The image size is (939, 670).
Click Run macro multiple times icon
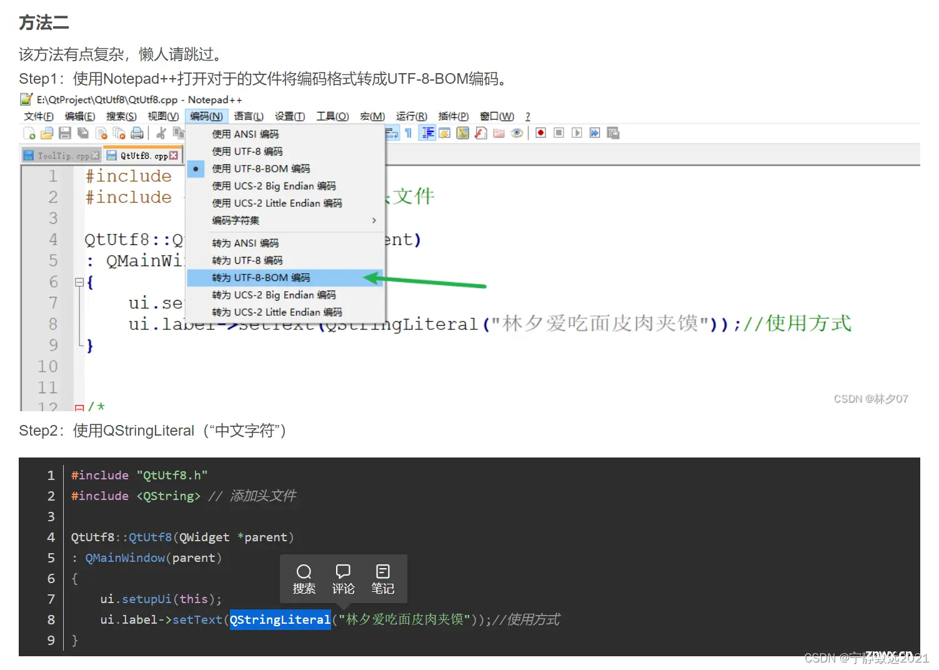595,133
